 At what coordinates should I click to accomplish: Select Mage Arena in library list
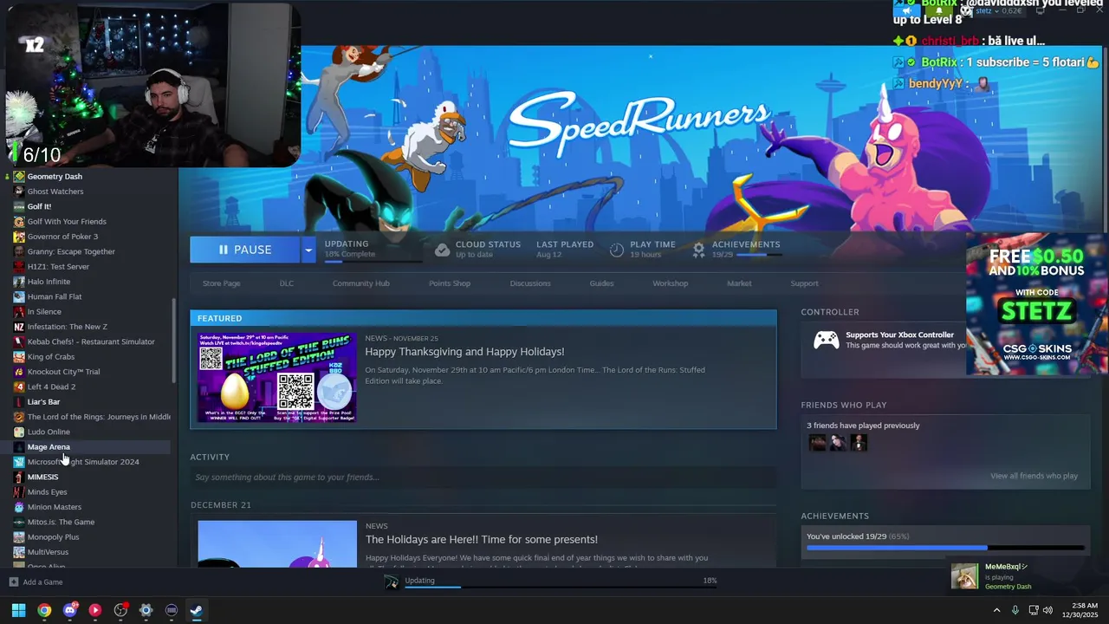(x=49, y=447)
